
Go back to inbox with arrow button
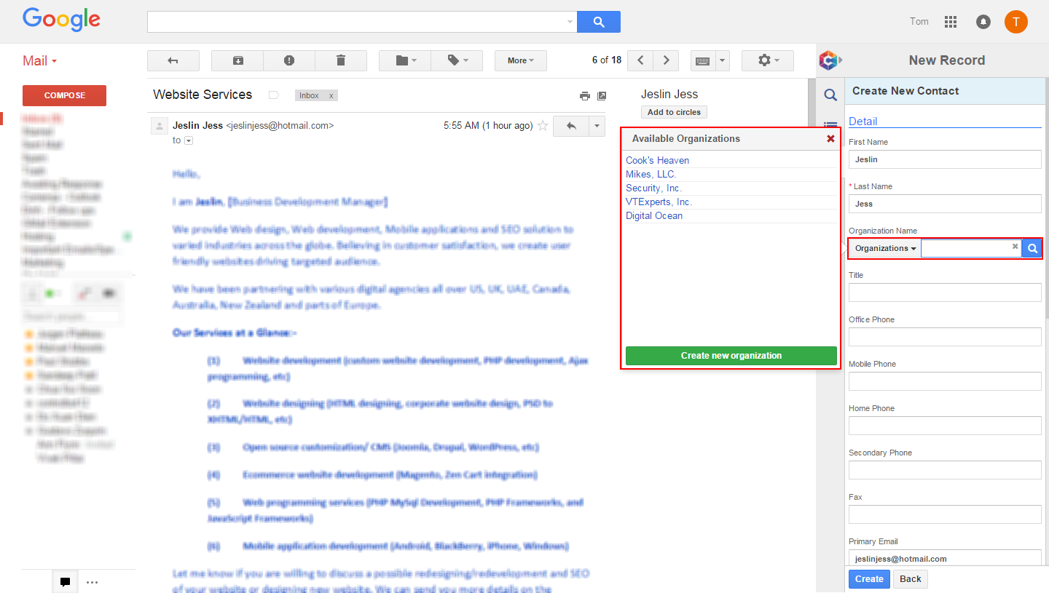173,60
